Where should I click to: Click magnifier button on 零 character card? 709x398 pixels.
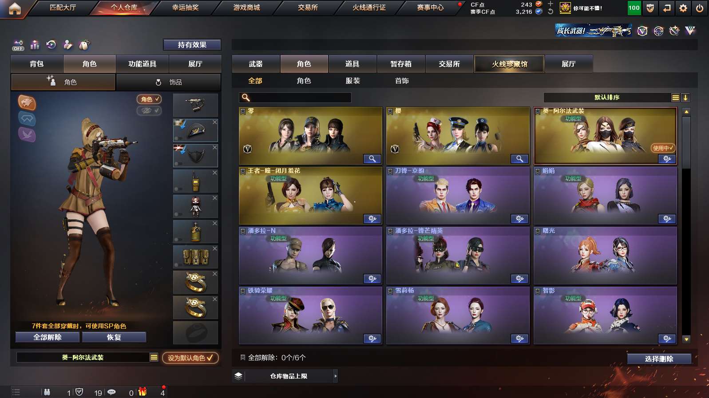372,159
